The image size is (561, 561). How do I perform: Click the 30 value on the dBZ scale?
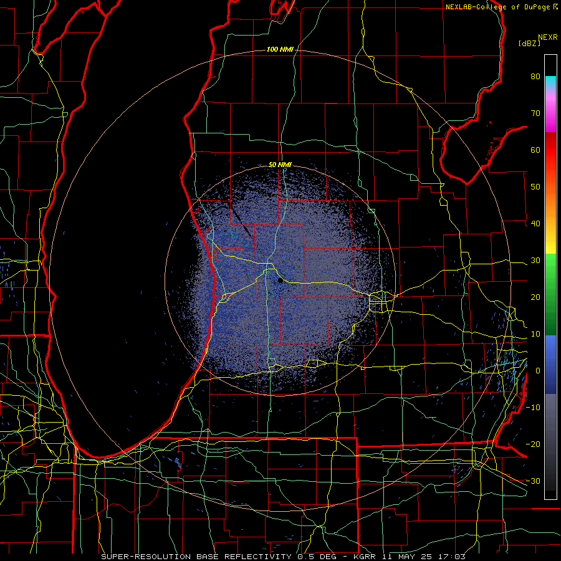coord(535,260)
